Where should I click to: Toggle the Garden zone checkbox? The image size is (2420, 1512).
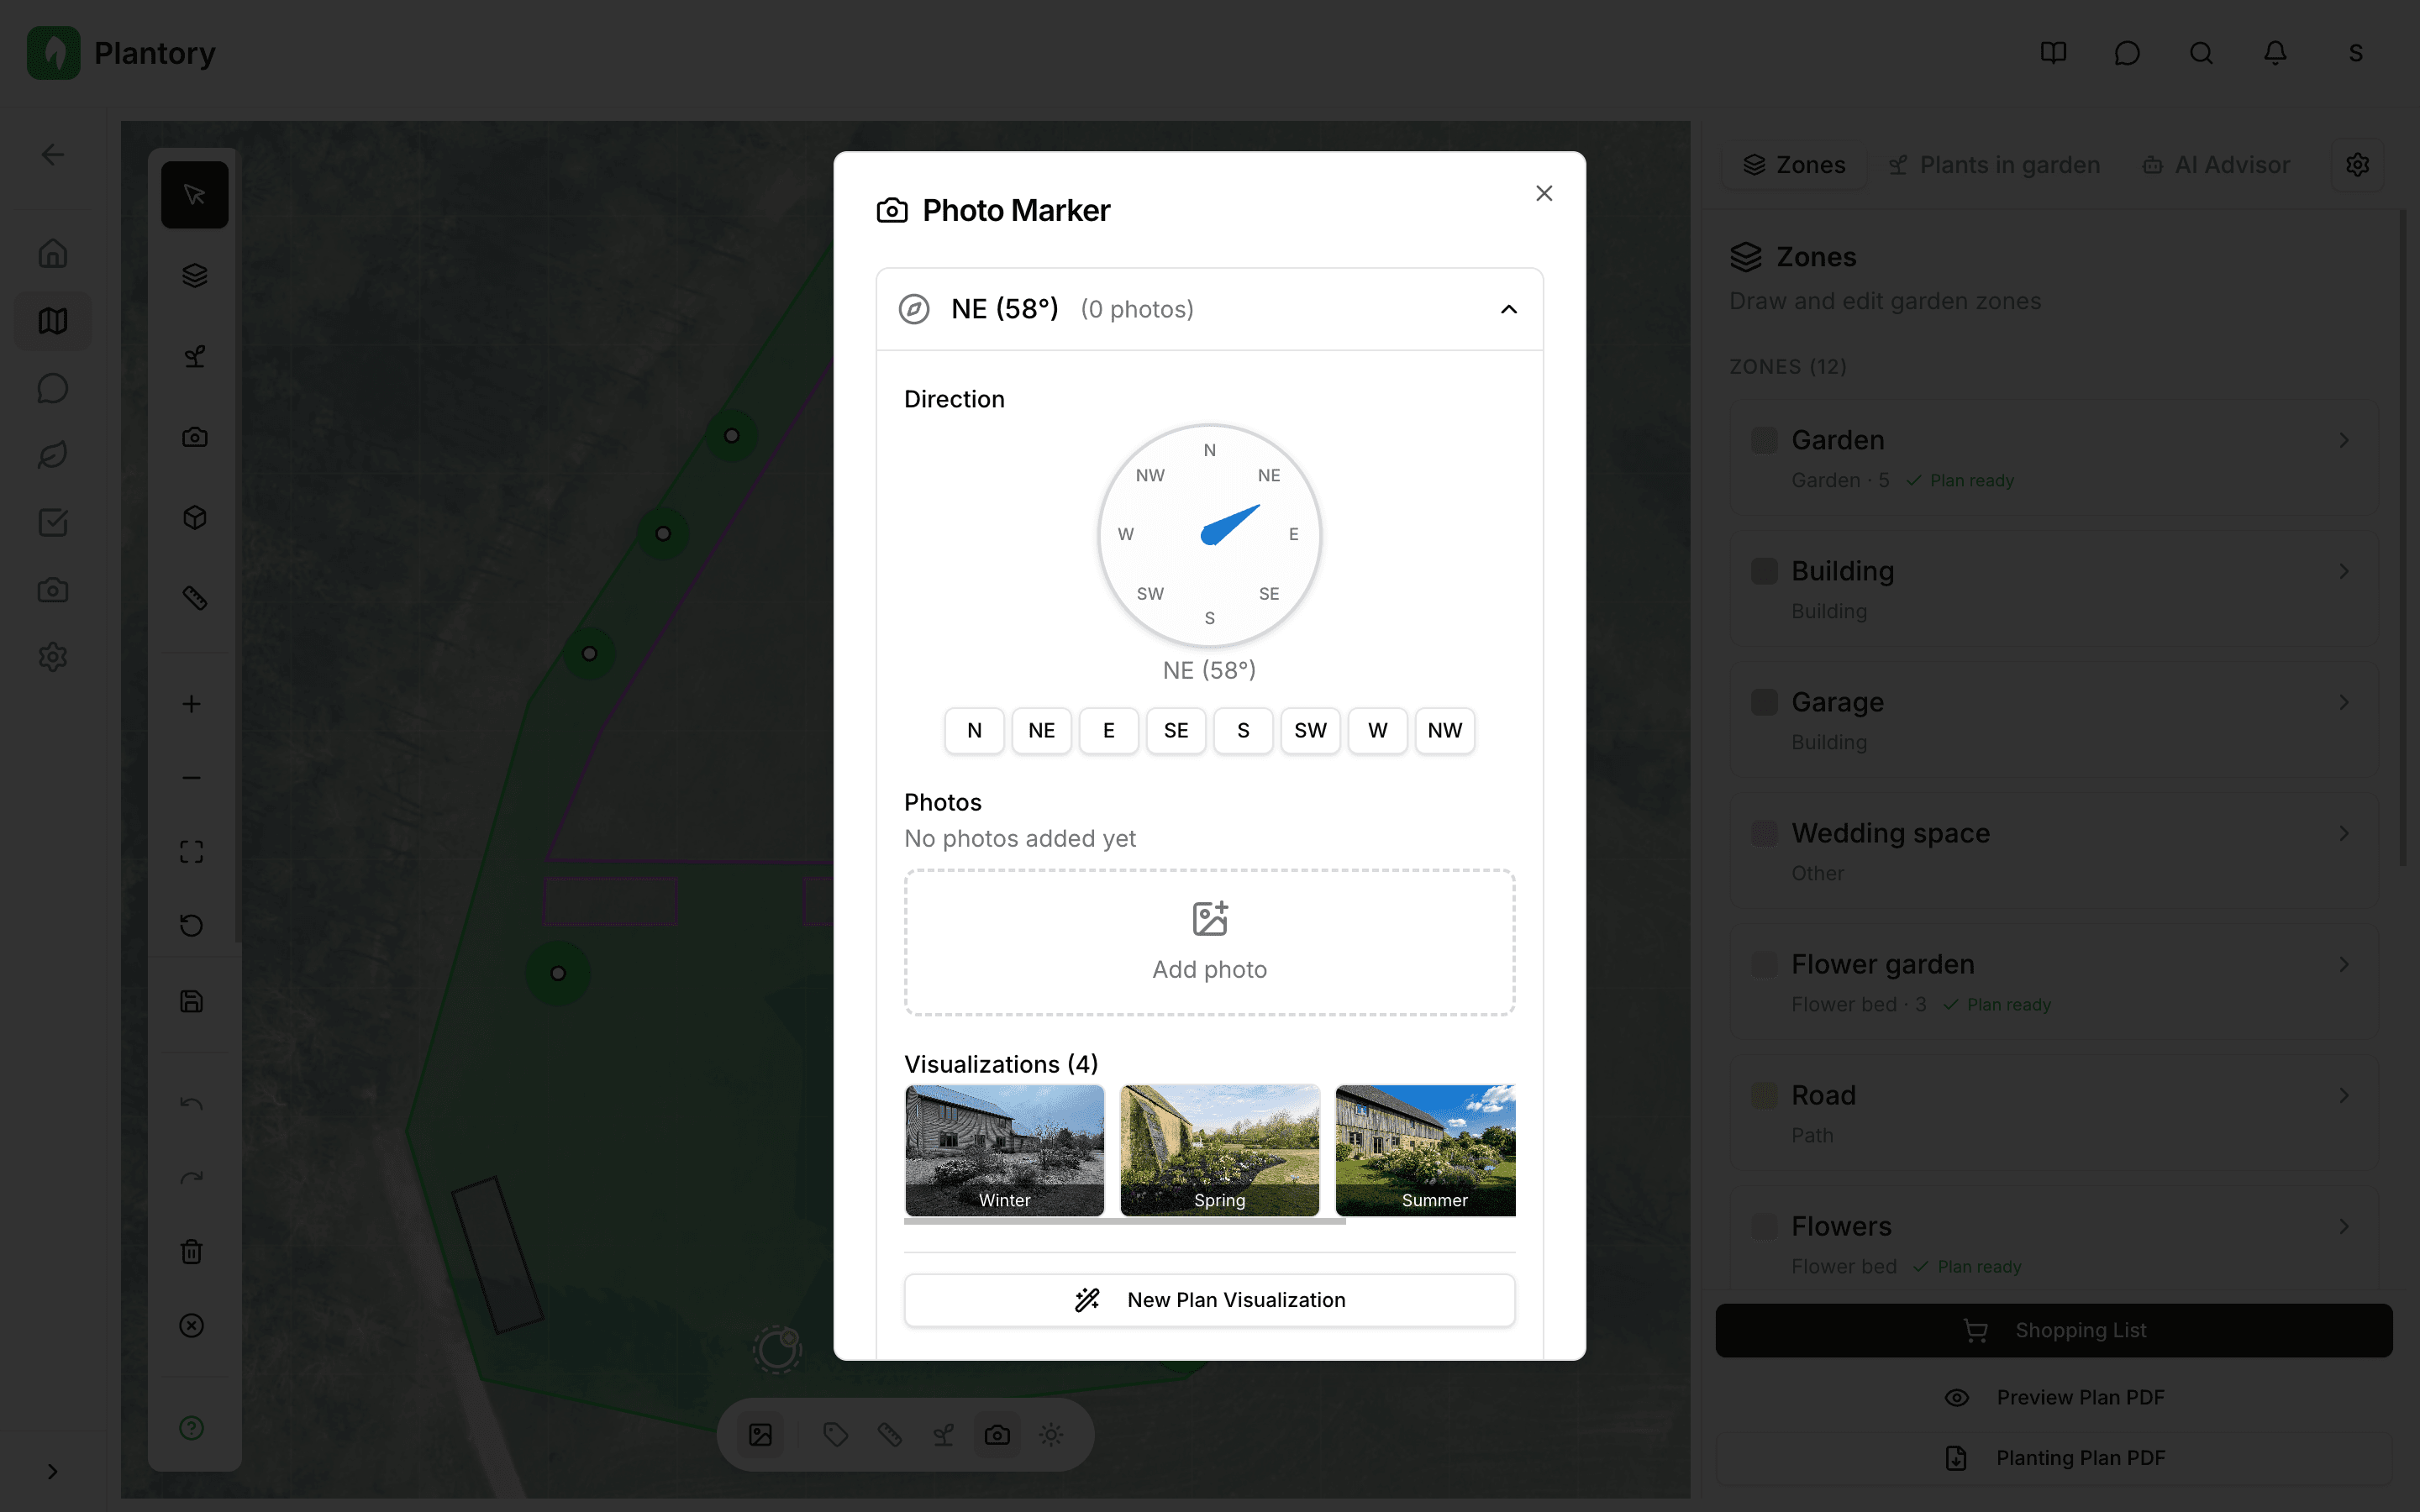pyautogui.click(x=1763, y=439)
